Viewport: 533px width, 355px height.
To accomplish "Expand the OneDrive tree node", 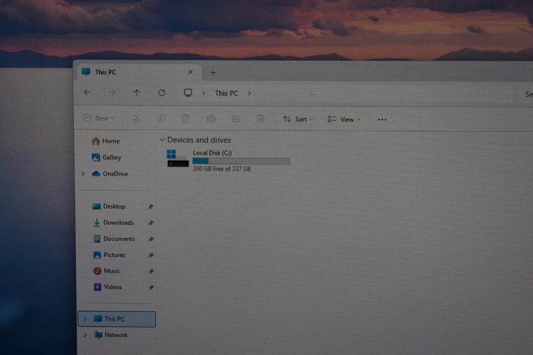I will 83,174.
